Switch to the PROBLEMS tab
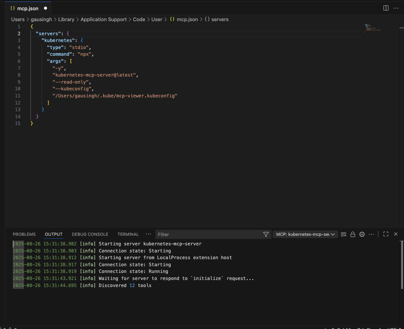 pos(24,234)
